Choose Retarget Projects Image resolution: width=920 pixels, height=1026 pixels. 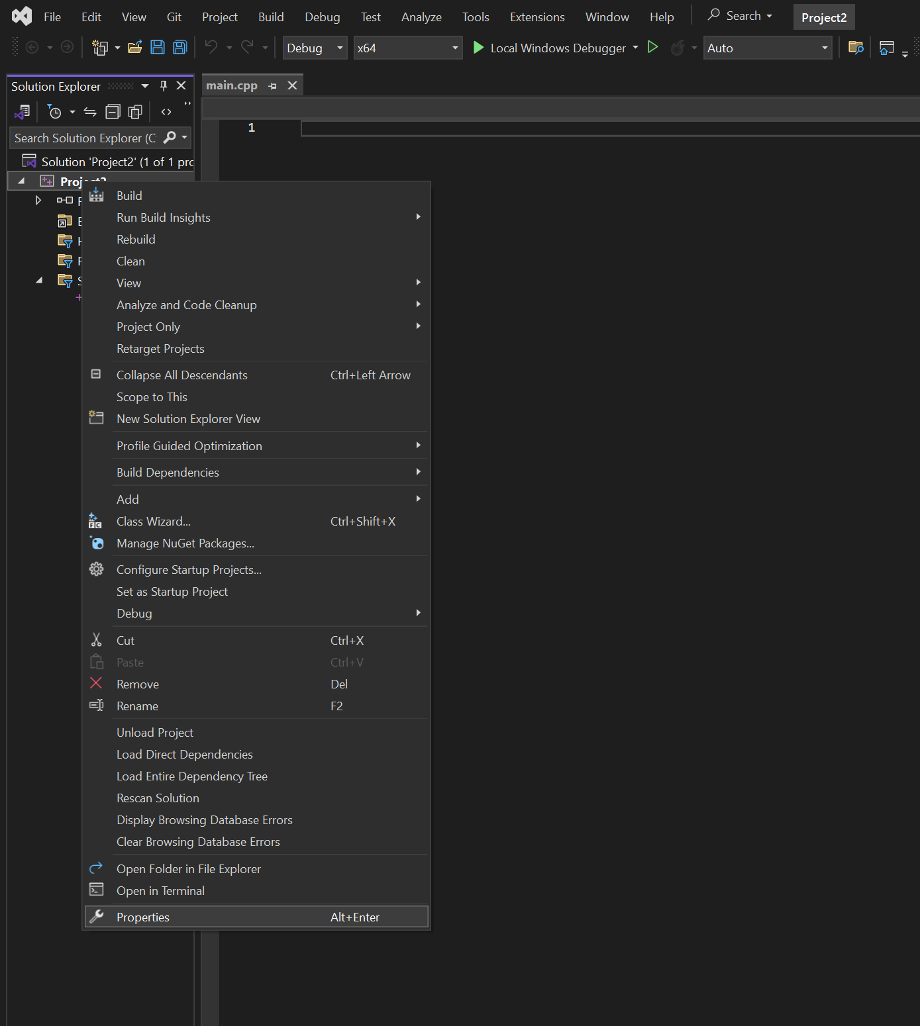pos(256,348)
